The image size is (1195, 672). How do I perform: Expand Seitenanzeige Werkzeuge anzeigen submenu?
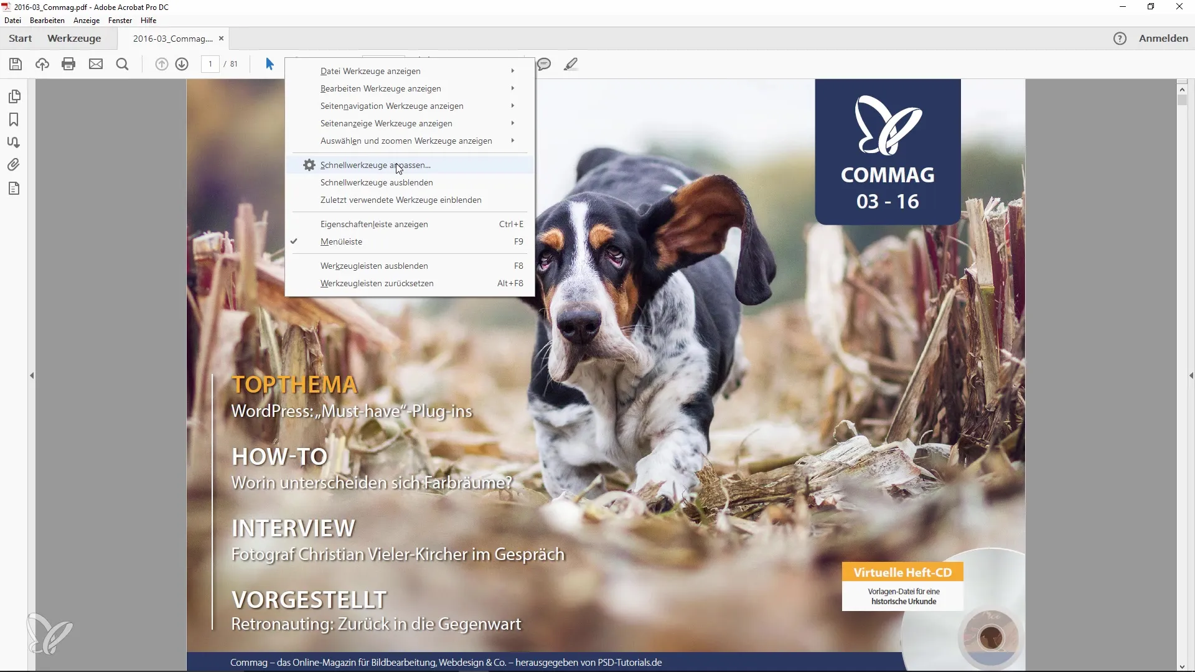[410, 123]
